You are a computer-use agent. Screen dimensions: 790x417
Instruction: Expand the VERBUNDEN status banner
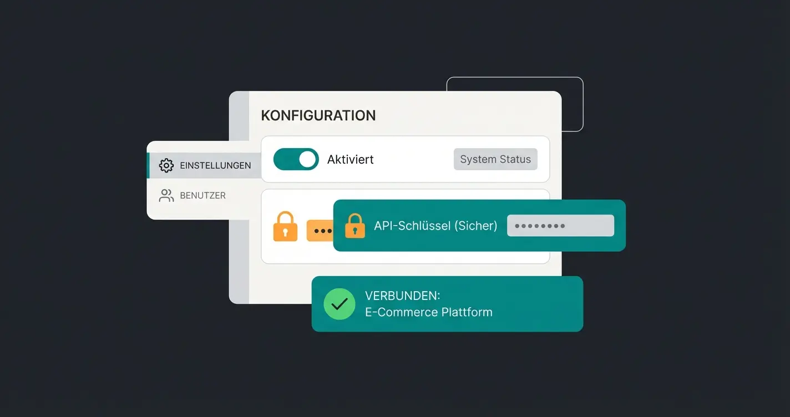[x=447, y=304]
